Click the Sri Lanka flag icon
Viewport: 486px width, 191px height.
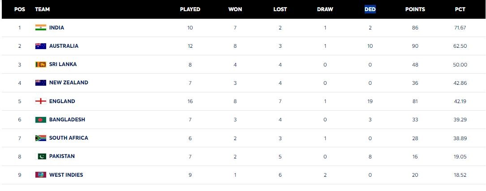click(41, 64)
